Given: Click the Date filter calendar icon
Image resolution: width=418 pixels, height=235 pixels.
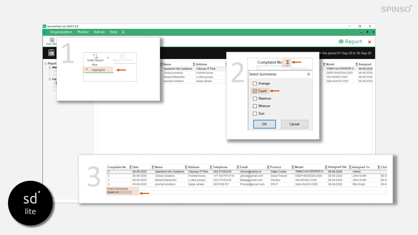Looking at the screenshot, I should (x=52, y=40).
